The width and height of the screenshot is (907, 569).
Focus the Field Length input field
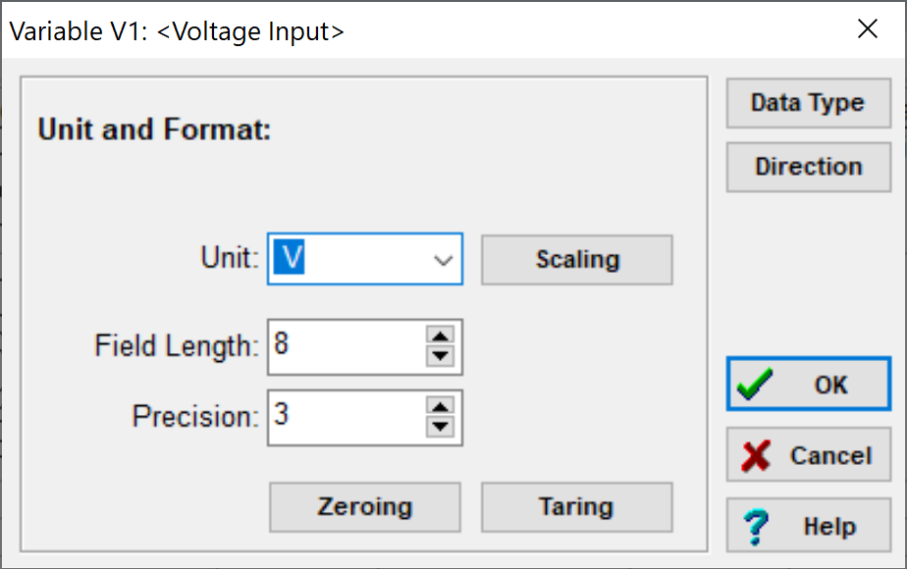[346, 346]
